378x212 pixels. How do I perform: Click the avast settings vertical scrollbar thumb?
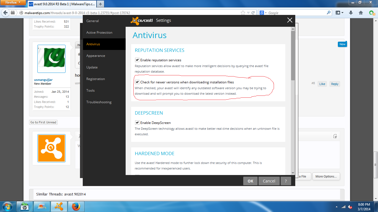(293, 55)
